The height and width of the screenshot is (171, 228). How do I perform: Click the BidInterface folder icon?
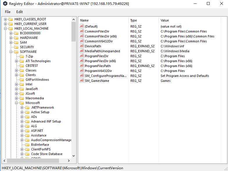click(x=27, y=145)
